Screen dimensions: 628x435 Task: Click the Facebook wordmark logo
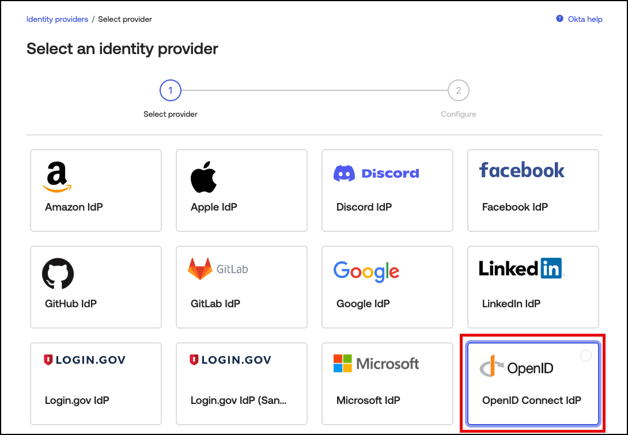(521, 170)
